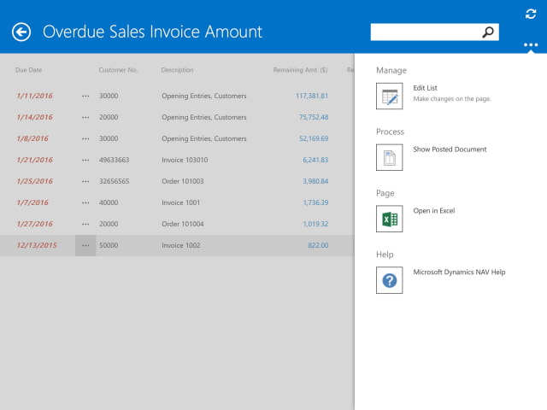Click the Excel icon
Image resolution: width=547 pixels, height=410 pixels.
tap(389, 219)
